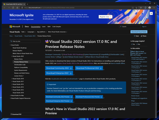Click the Save bookmark icon
The image size is (159, 120).
(136, 36)
